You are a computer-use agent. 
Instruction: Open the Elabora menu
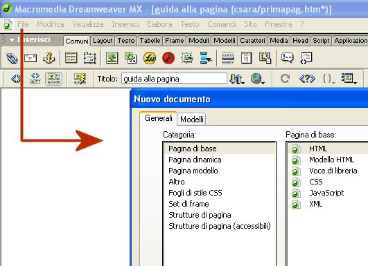159,24
